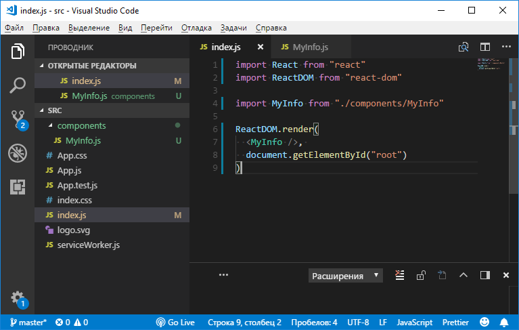Open the Расширения output channel dropdown
This screenshot has width=519, height=330.
point(346,276)
